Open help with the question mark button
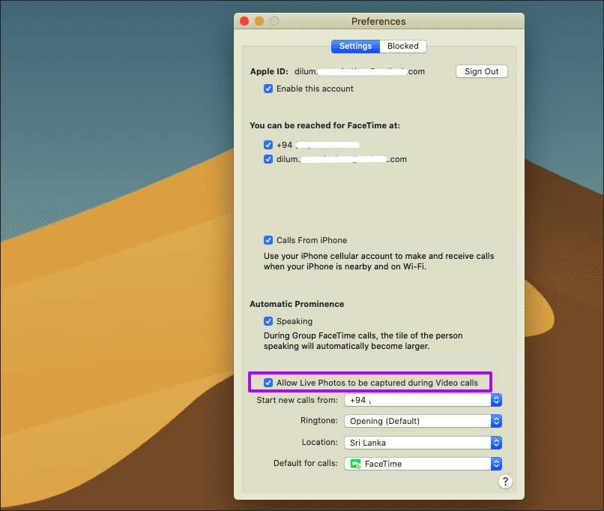 click(x=505, y=481)
